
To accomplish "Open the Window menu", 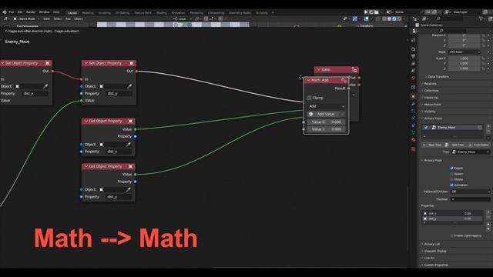I will click(44, 12).
